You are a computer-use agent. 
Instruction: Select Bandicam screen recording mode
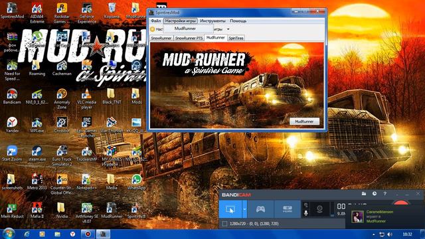tap(230, 209)
